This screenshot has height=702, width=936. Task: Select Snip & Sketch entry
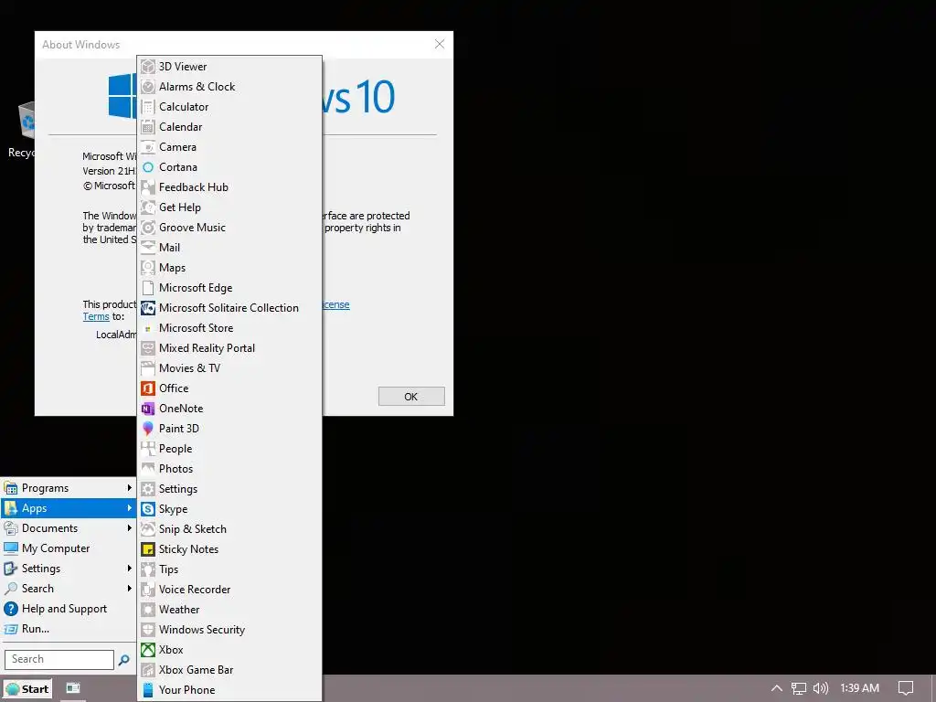(229, 529)
